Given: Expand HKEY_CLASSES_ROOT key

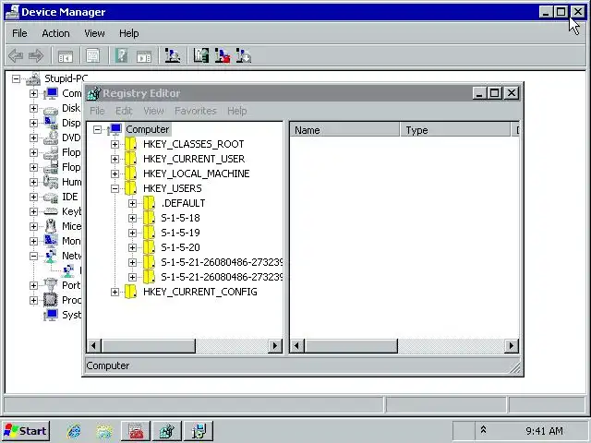Looking at the screenshot, I should click(x=115, y=145).
